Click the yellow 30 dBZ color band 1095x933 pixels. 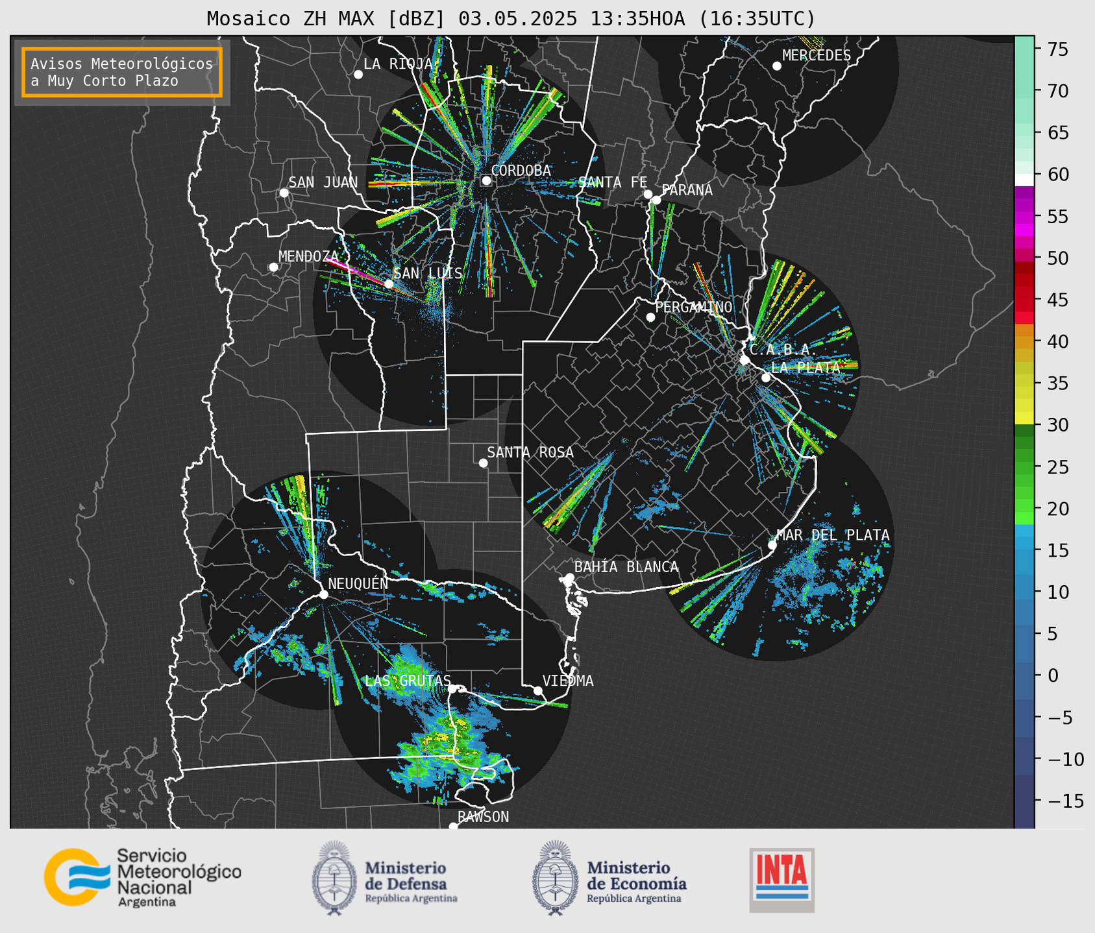point(1024,419)
